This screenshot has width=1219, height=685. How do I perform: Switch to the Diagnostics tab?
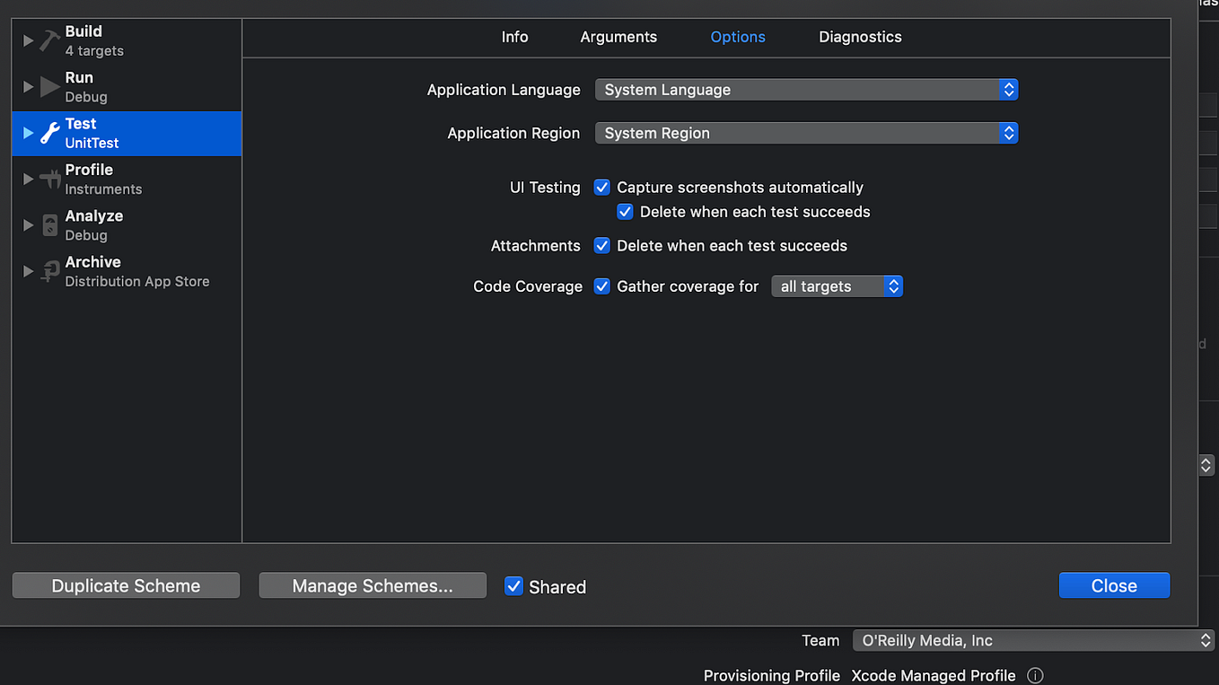pos(859,37)
